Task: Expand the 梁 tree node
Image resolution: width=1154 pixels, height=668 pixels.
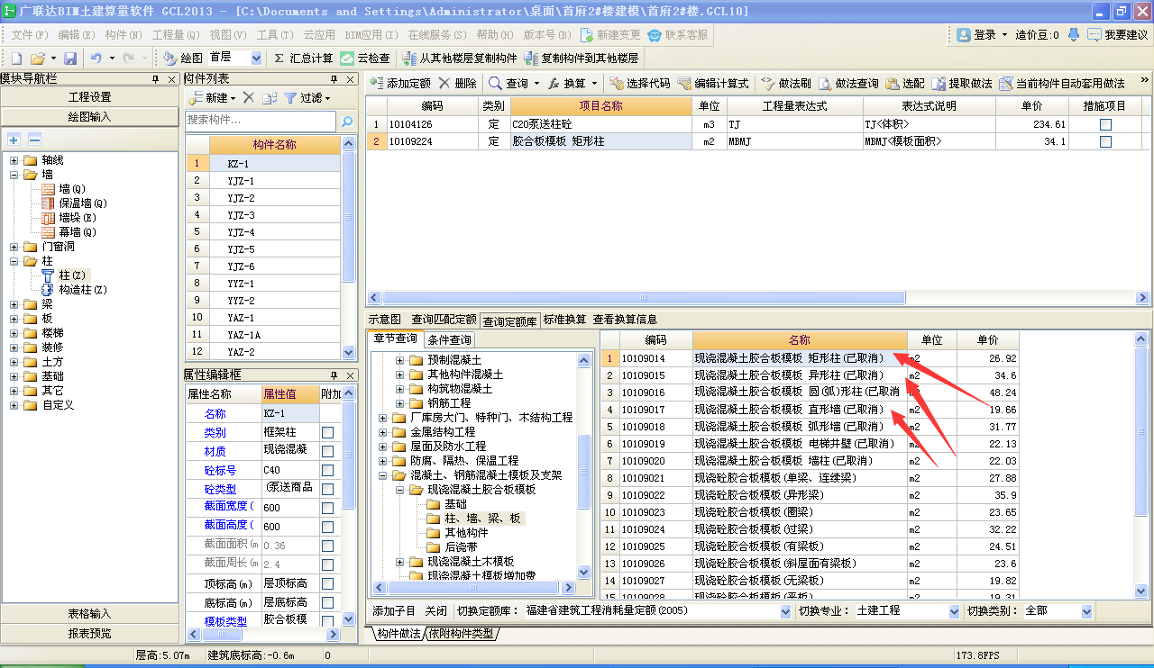Action: click(x=14, y=304)
